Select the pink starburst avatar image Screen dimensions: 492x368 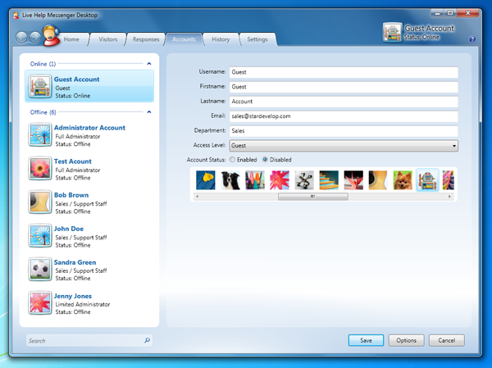pos(280,180)
